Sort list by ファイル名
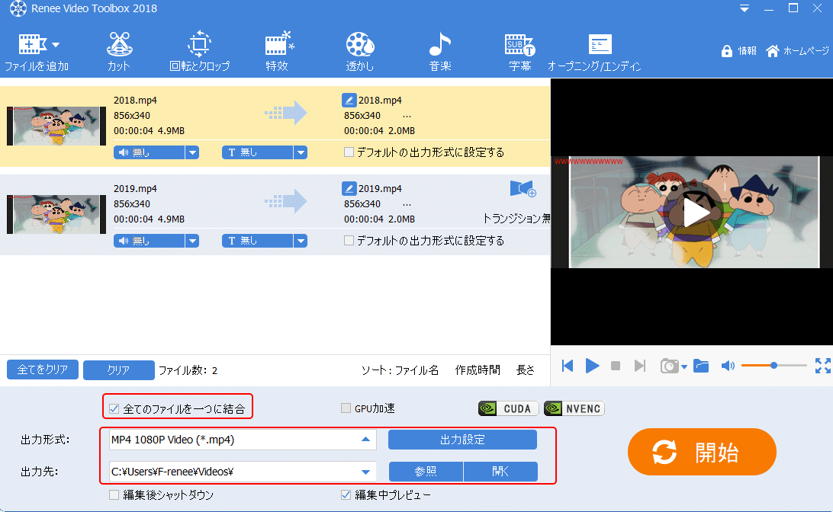Image resolution: width=833 pixels, height=512 pixels. (417, 370)
